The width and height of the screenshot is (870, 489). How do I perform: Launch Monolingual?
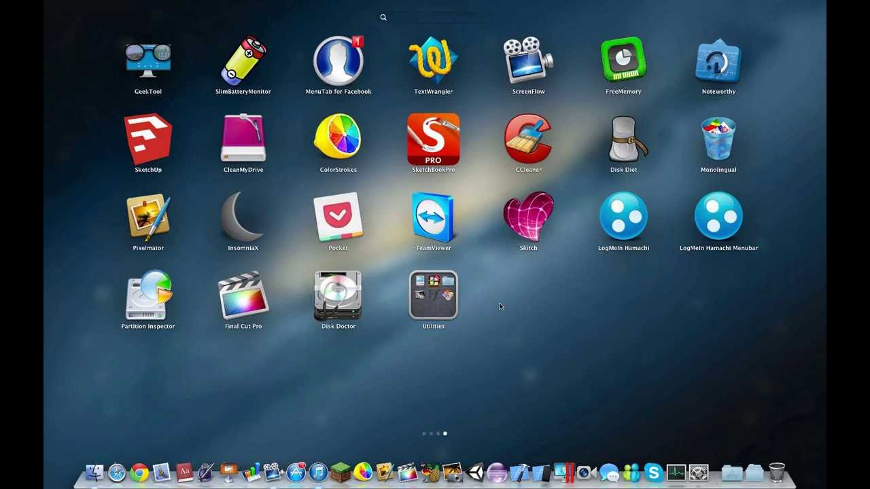click(718, 140)
